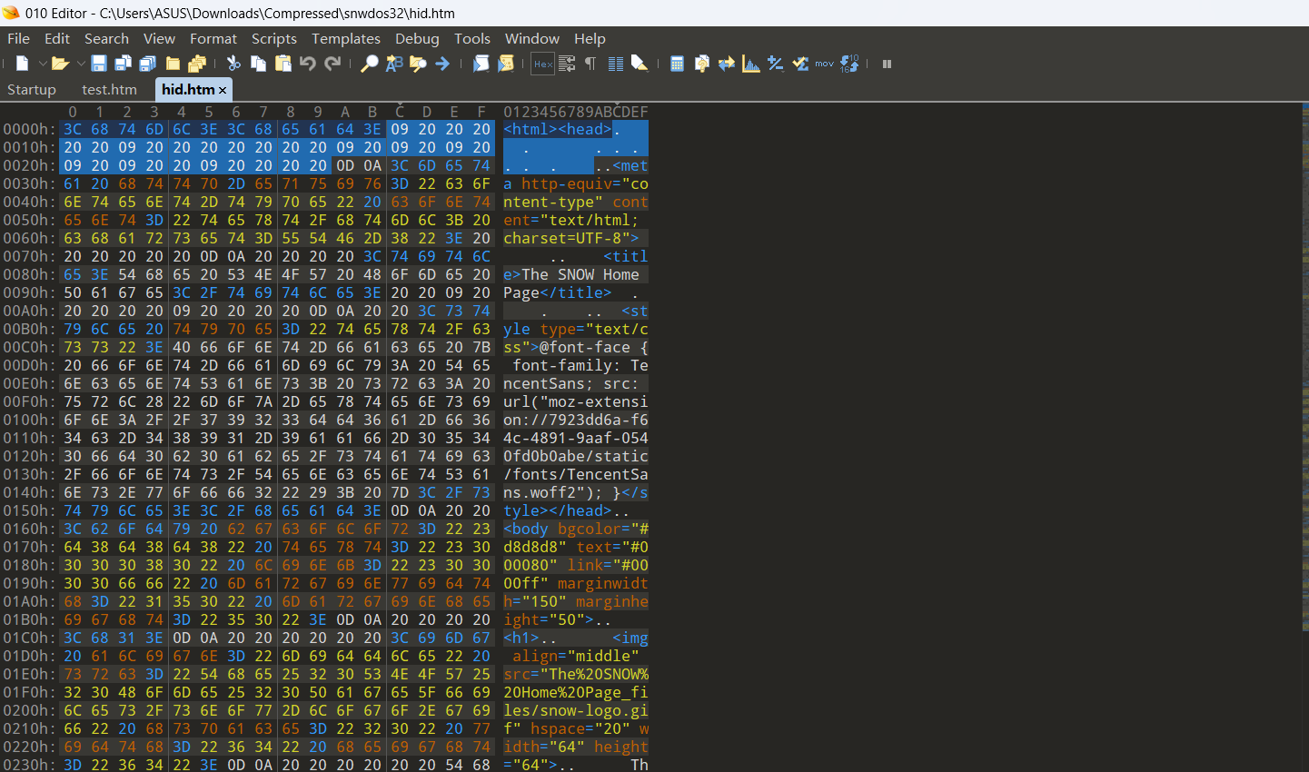Expand the Open file dropdown arrow
This screenshot has width=1309, height=772.
coord(81,64)
